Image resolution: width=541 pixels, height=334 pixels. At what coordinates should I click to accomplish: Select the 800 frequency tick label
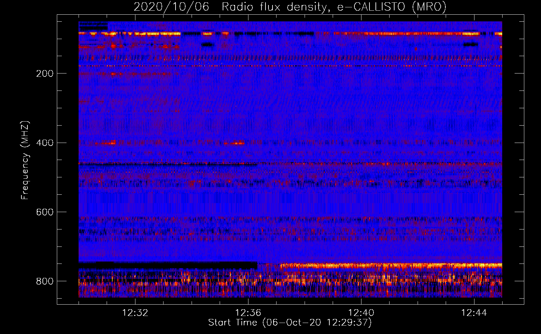click(x=45, y=282)
